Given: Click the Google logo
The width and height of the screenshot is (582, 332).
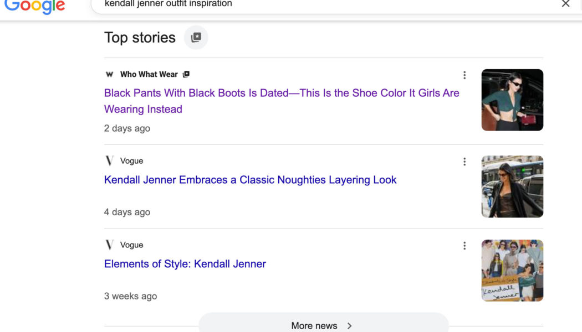Looking at the screenshot, I should [35, 6].
